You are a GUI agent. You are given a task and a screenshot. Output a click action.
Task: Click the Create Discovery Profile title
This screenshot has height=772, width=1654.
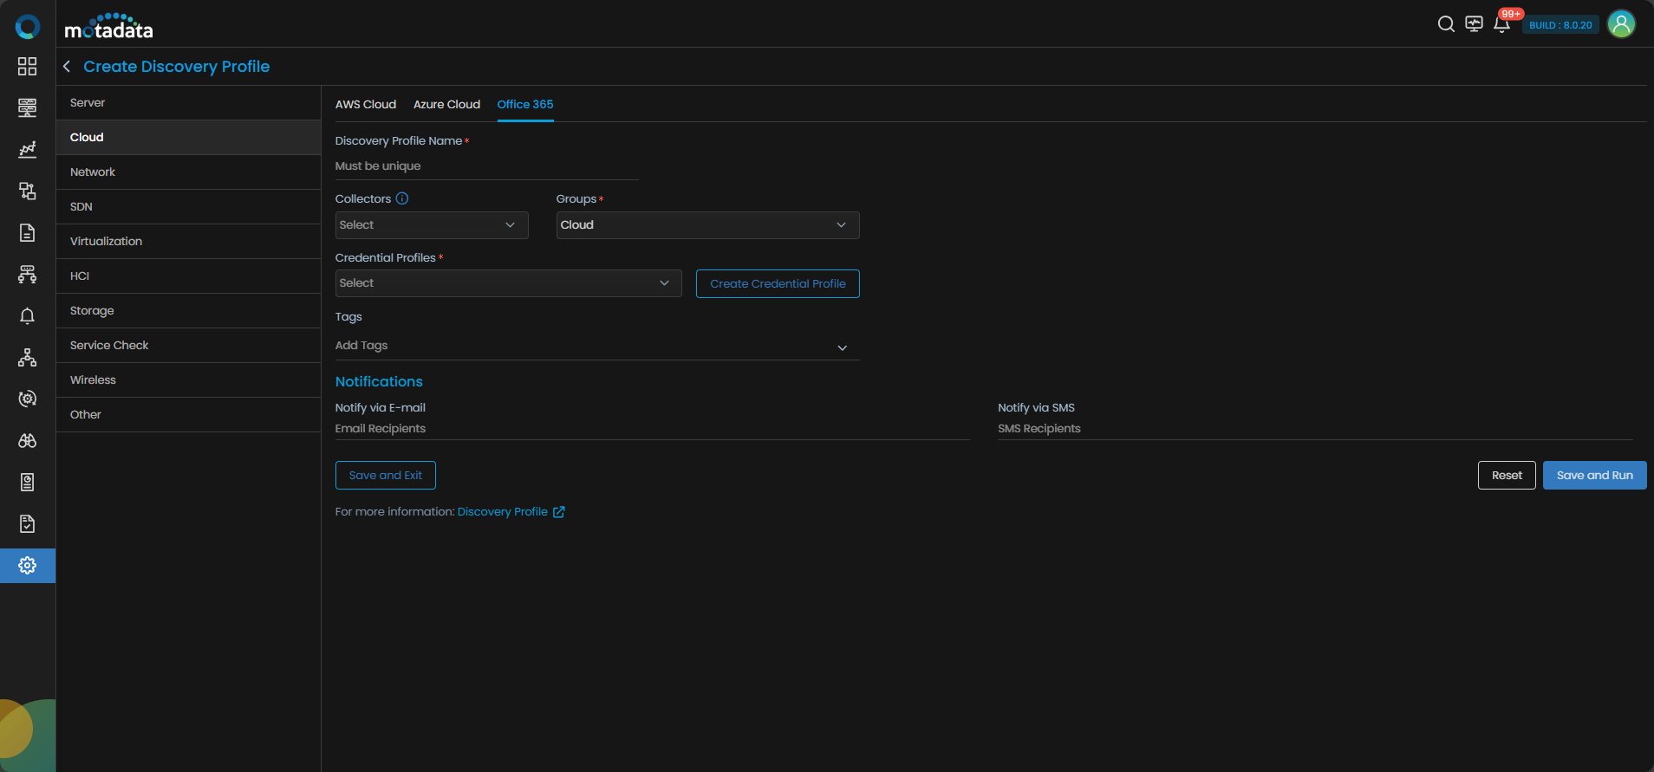[x=176, y=67]
